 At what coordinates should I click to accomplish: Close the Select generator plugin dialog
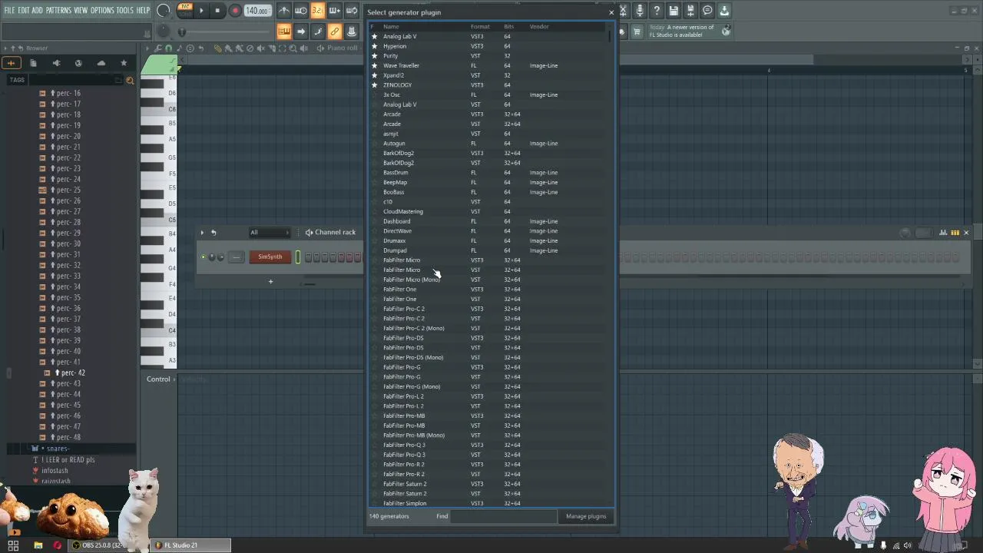[611, 12]
